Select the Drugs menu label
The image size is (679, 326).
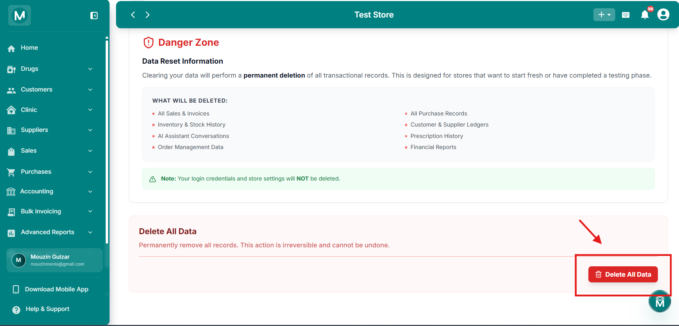[x=29, y=69]
